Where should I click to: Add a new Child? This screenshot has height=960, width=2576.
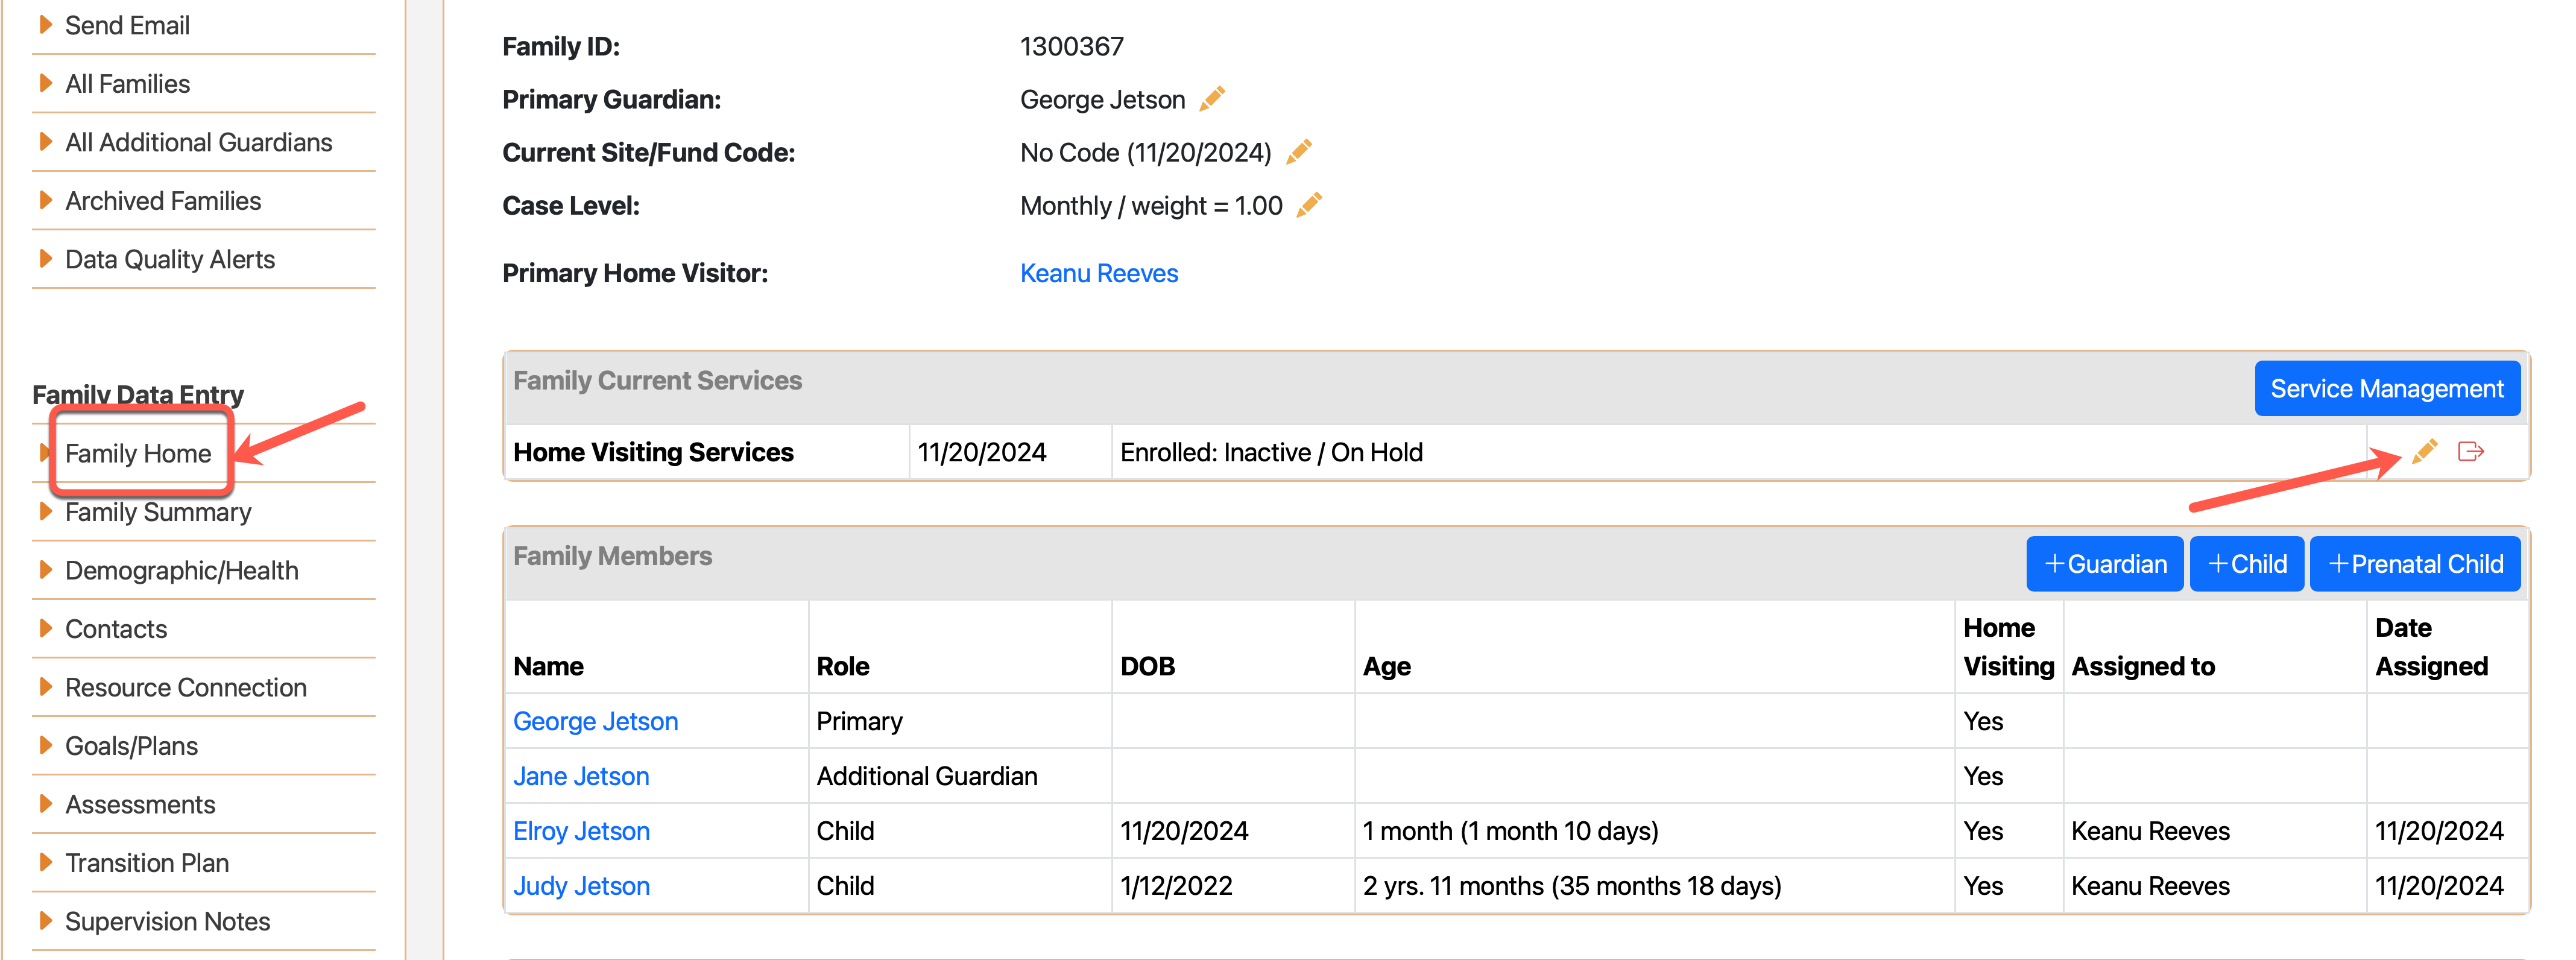coord(2247,564)
